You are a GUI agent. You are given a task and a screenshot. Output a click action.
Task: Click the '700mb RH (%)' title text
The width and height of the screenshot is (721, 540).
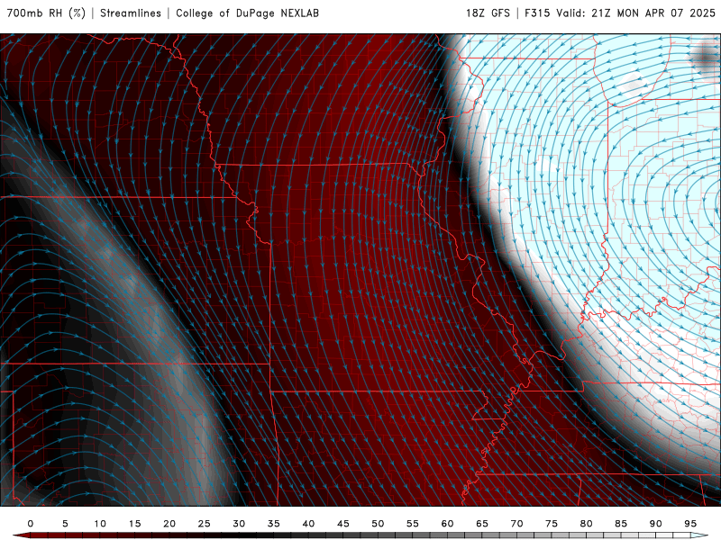47,13
